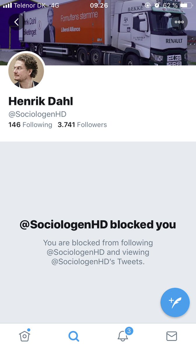The width and height of the screenshot is (196, 349).
Task: Open Direct Messages with the envelope icon
Action: tap(172, 336)
